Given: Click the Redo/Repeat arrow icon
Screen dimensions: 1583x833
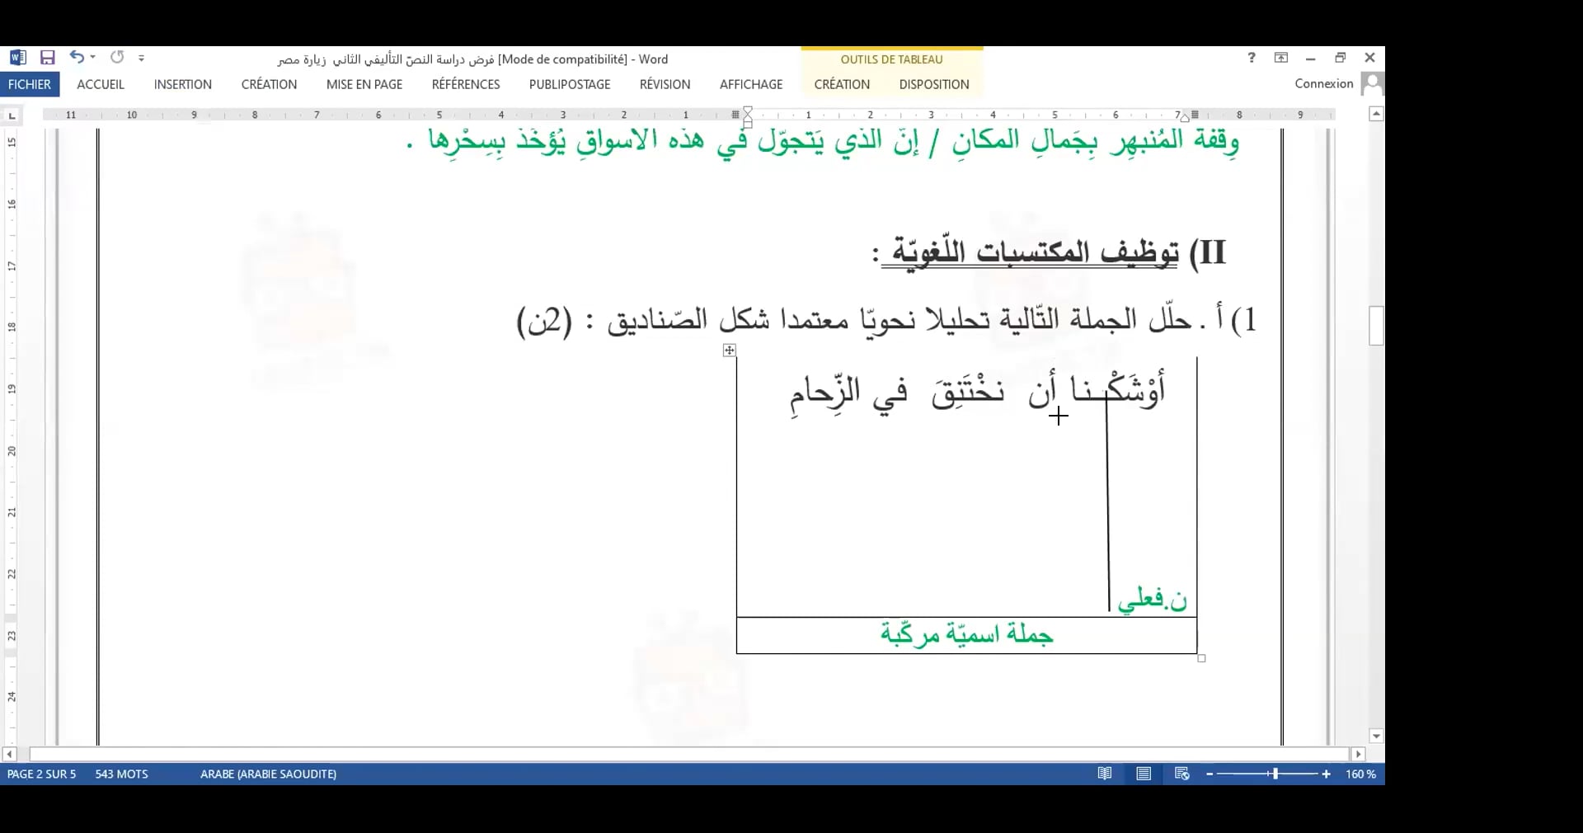Looking at the screenshot, I should pos(117,58).
